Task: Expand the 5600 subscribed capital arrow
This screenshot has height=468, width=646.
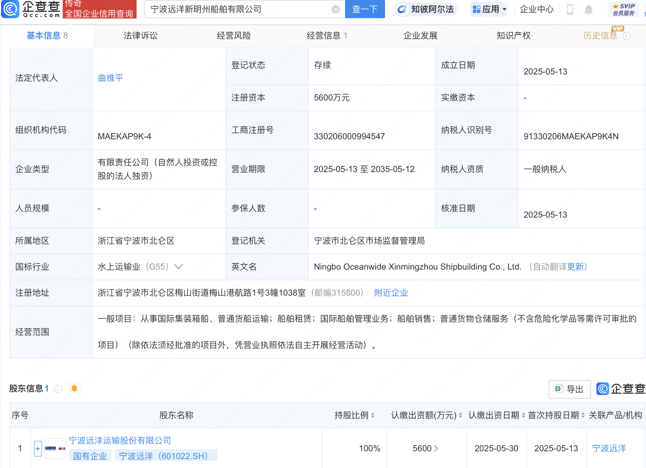Action: click(x=436, y=448)
